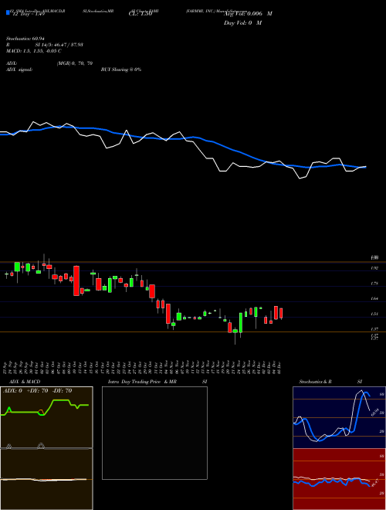
Task: Click the 'ADX: 0 +DY: 70 -DY: 70' readout
Action: [37, 391]
